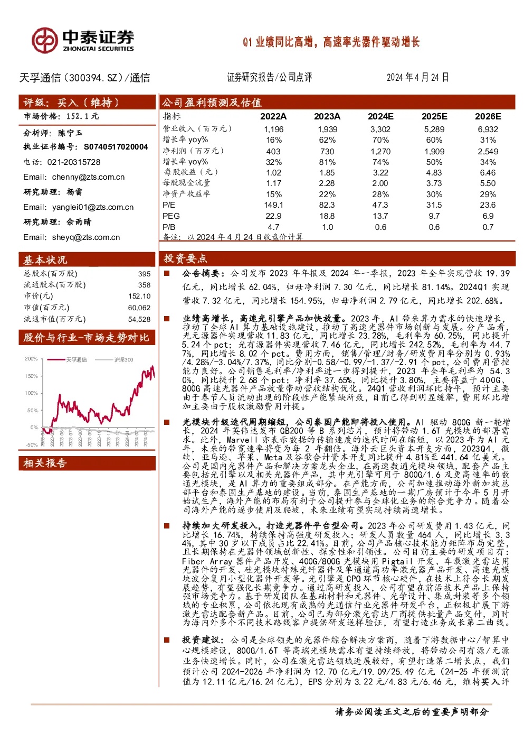Click the 公司盈利预测及估值 table header
524x742 pixels.
(x=337, y=102)
